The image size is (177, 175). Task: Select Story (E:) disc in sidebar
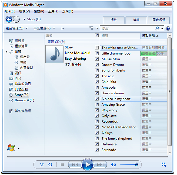point(19,95)
